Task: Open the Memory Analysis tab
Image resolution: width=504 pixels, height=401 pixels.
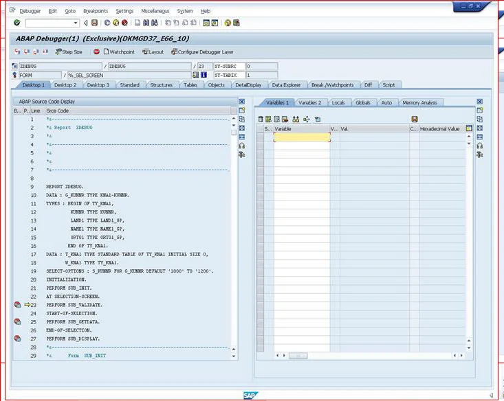Action: pyautogui.click(x=419, y=102)
